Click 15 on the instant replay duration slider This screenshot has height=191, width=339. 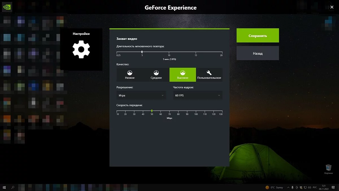(x=195, y=52)
